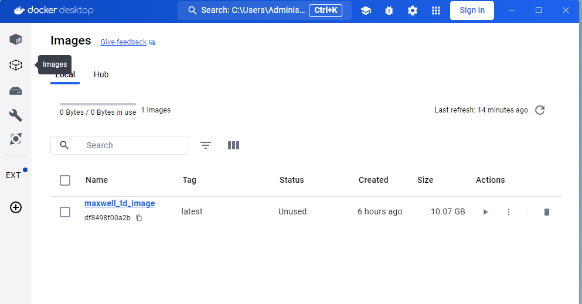Select the maxwell_td_image row checkbox
The height and width of the screenshot is (304, 582).
click(x=65, y=212)
